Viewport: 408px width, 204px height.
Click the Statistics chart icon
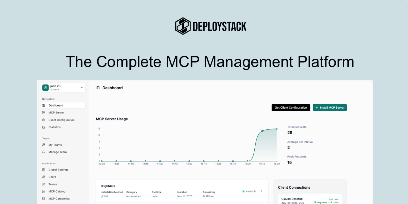click(x=44, y=127)
